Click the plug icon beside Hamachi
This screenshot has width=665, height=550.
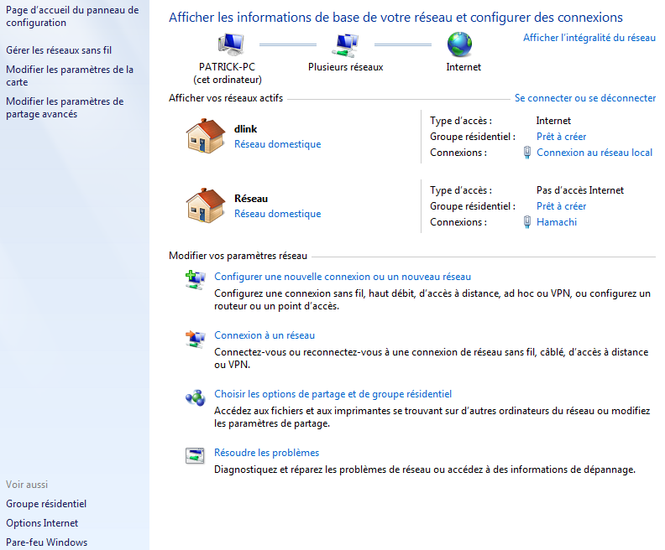pos(527,222)
